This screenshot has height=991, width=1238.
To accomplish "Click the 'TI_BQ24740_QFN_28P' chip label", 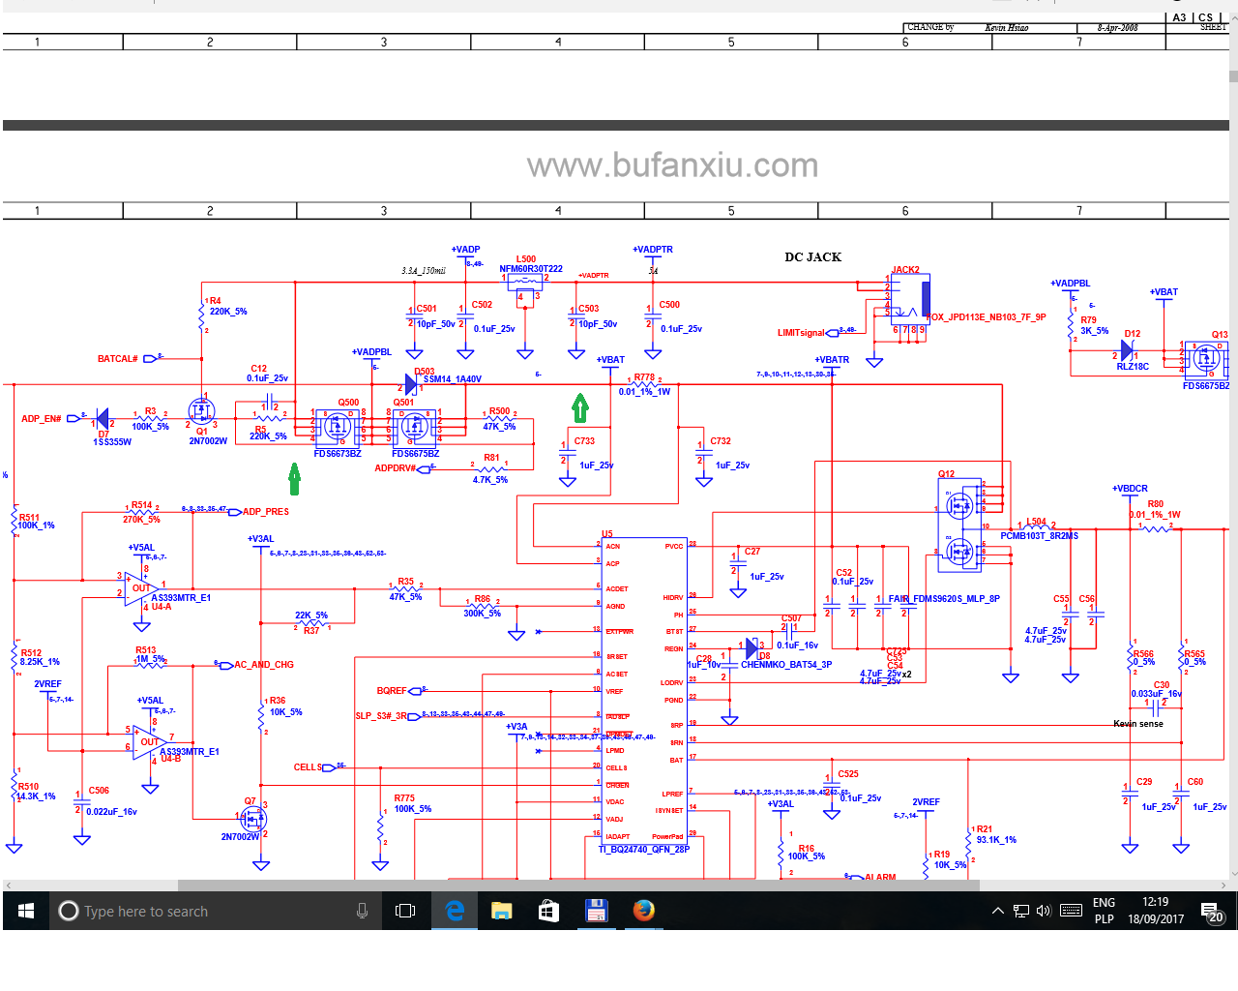I will pyautogui.click(x=643, y=850).
